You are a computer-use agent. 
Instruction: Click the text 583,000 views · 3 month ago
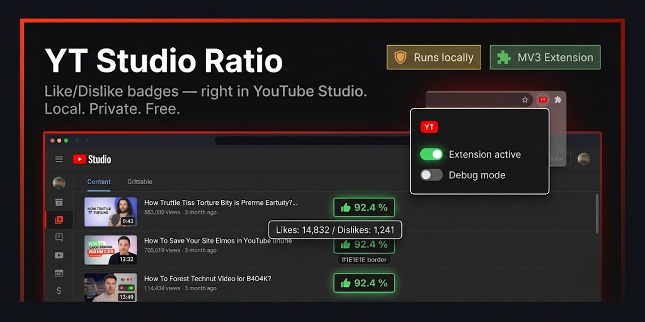(x=180, y=212)
